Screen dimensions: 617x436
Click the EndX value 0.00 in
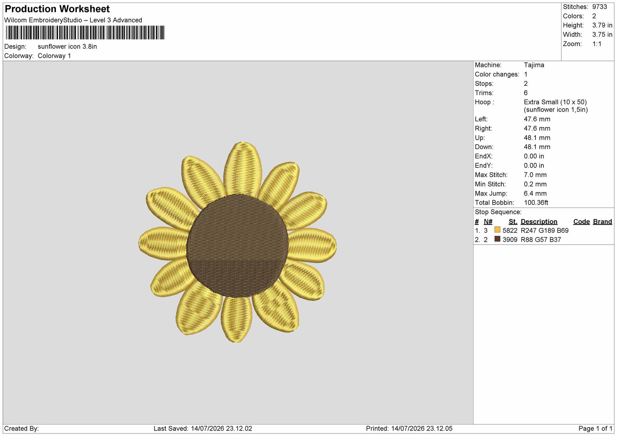pos(534,156)
